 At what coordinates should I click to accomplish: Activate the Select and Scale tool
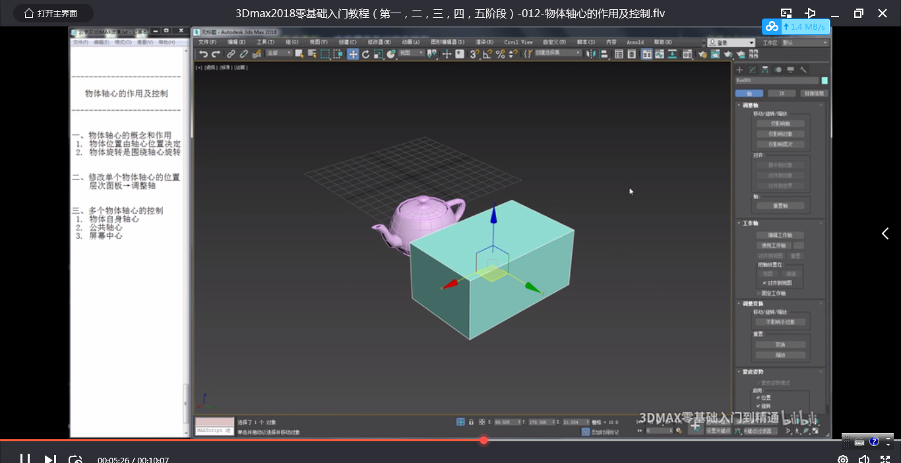[x=379, y=54]
